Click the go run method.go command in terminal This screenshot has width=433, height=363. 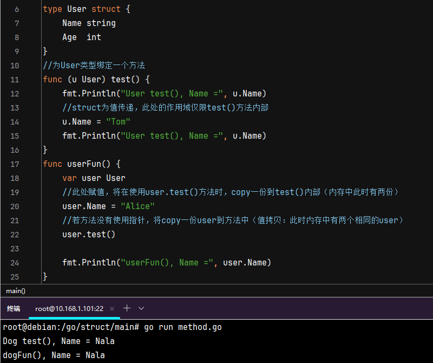point(182,327)
